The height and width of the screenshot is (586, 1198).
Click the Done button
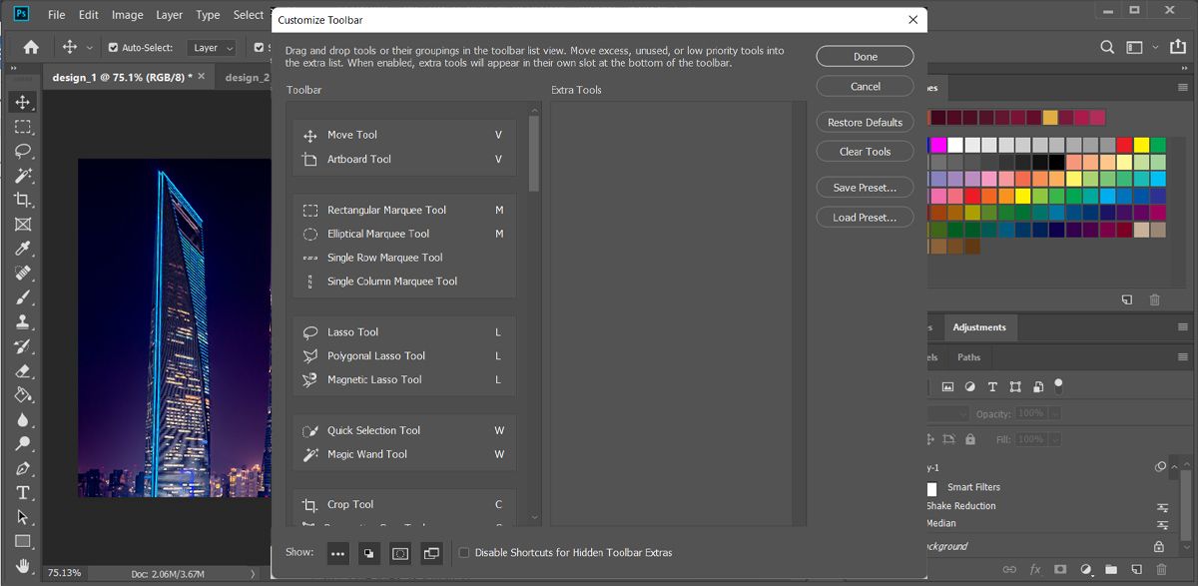[865, 56]
